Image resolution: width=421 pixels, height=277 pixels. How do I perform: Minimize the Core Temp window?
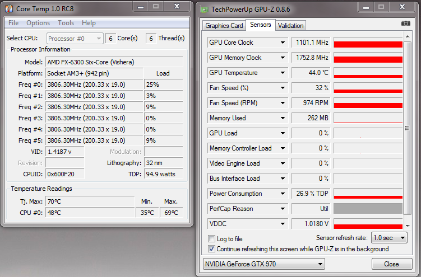point(140,7)
